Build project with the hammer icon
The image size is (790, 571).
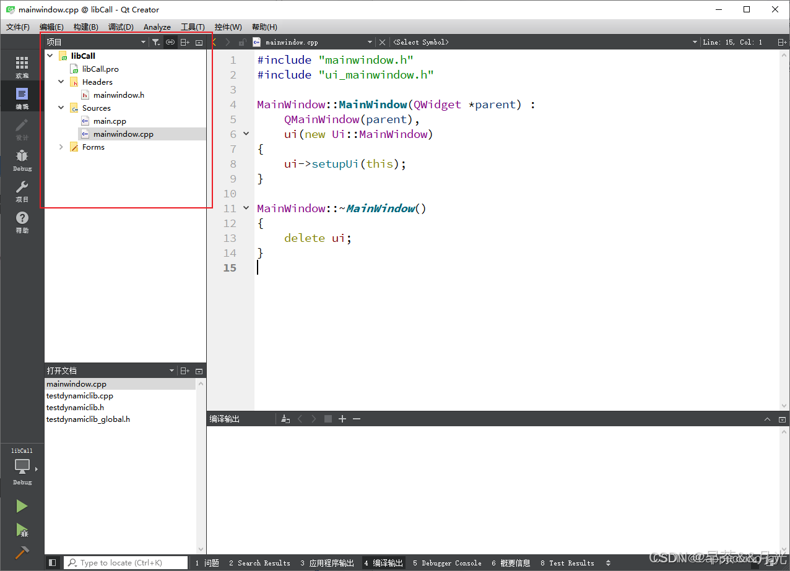(x=22, y=552)
